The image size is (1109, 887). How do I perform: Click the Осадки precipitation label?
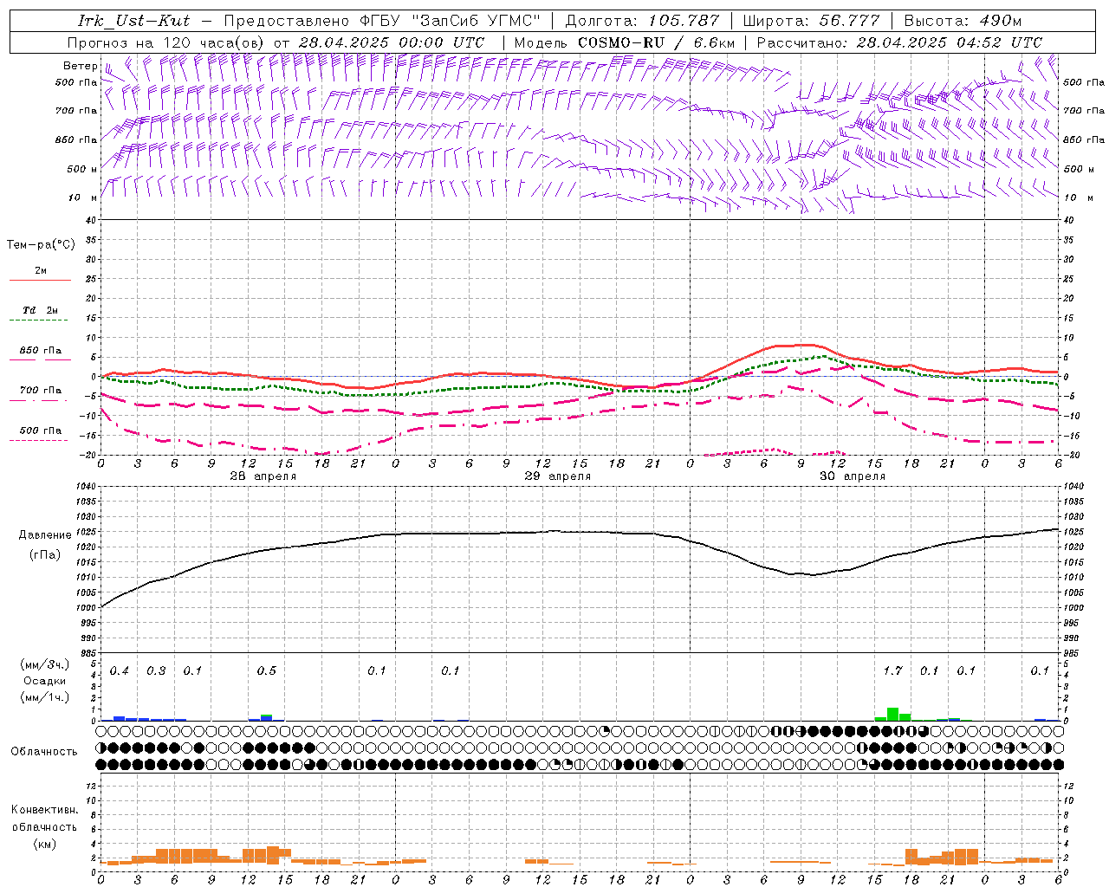(x=44, y=681)
